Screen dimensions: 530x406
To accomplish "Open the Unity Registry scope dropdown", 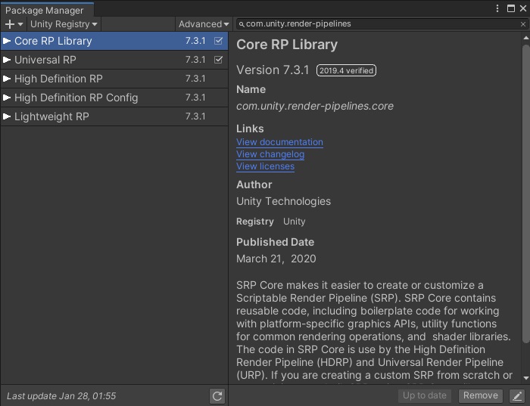I will (x=64, y=24).
